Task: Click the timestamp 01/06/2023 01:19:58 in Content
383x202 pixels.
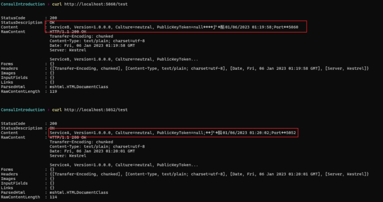Action: tap(248, 27)
